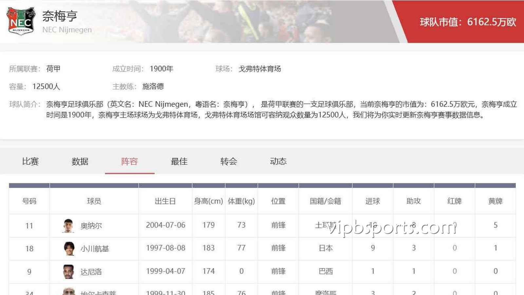Click the 号码 column header
524x295 pixels.
click(x=29, y=201)
